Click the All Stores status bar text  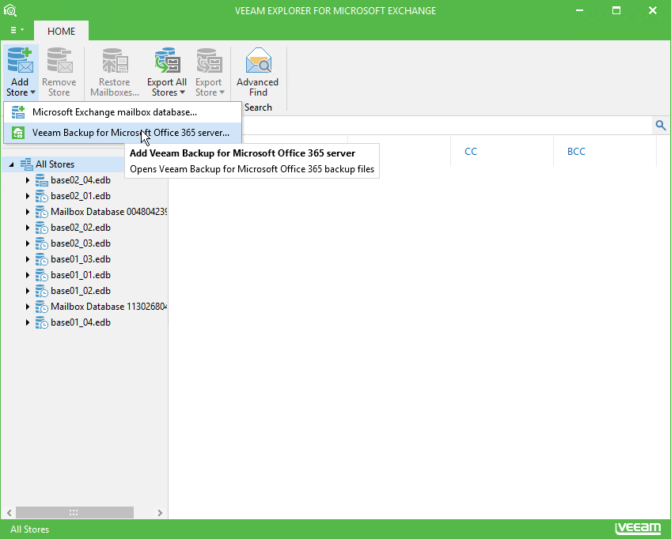coord(29,530)
